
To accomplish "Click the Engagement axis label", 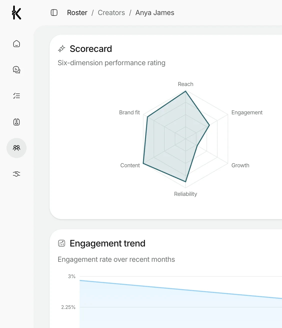I will pyautogui.click(x=247, y=113).
